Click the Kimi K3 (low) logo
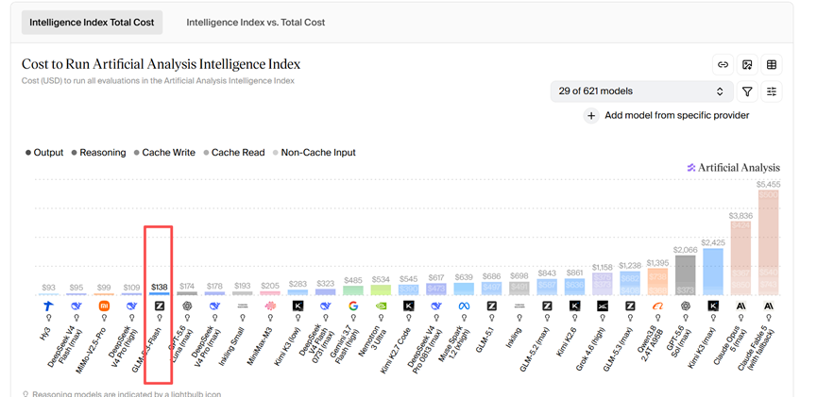The image size is (817, 397). click(298, 306)
